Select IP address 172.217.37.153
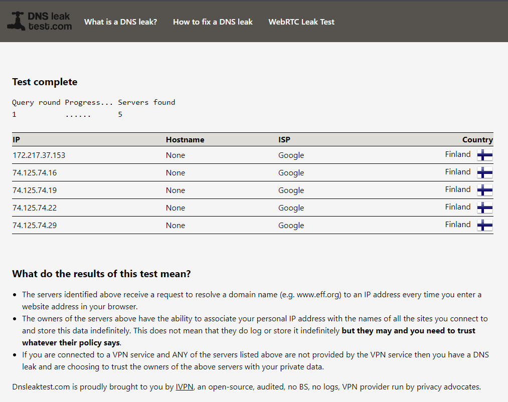 pyautogui.click(x=39, y=155)
